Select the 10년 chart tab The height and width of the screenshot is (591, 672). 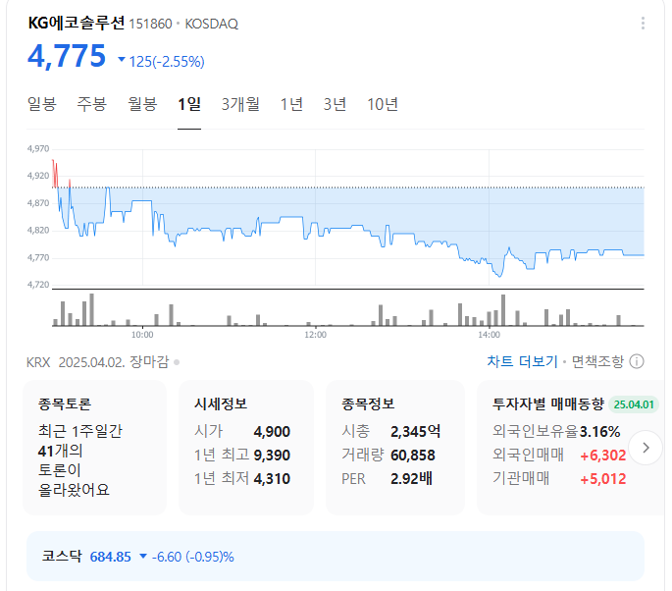coord(383,104)
